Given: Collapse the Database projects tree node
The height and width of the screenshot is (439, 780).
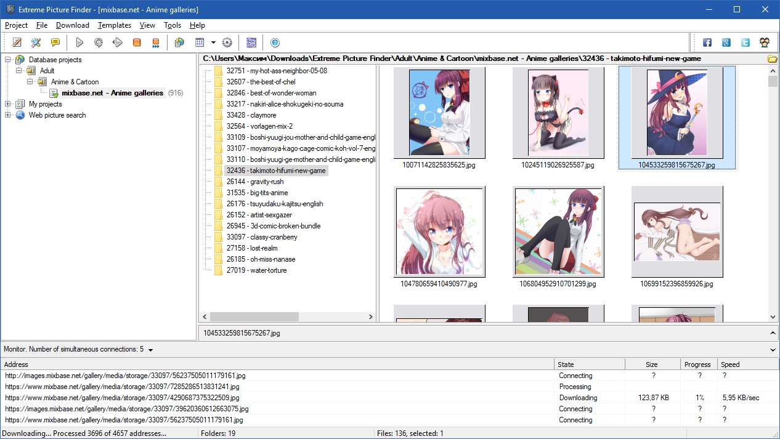Looking at the screenshot, I should coord(8,60).
